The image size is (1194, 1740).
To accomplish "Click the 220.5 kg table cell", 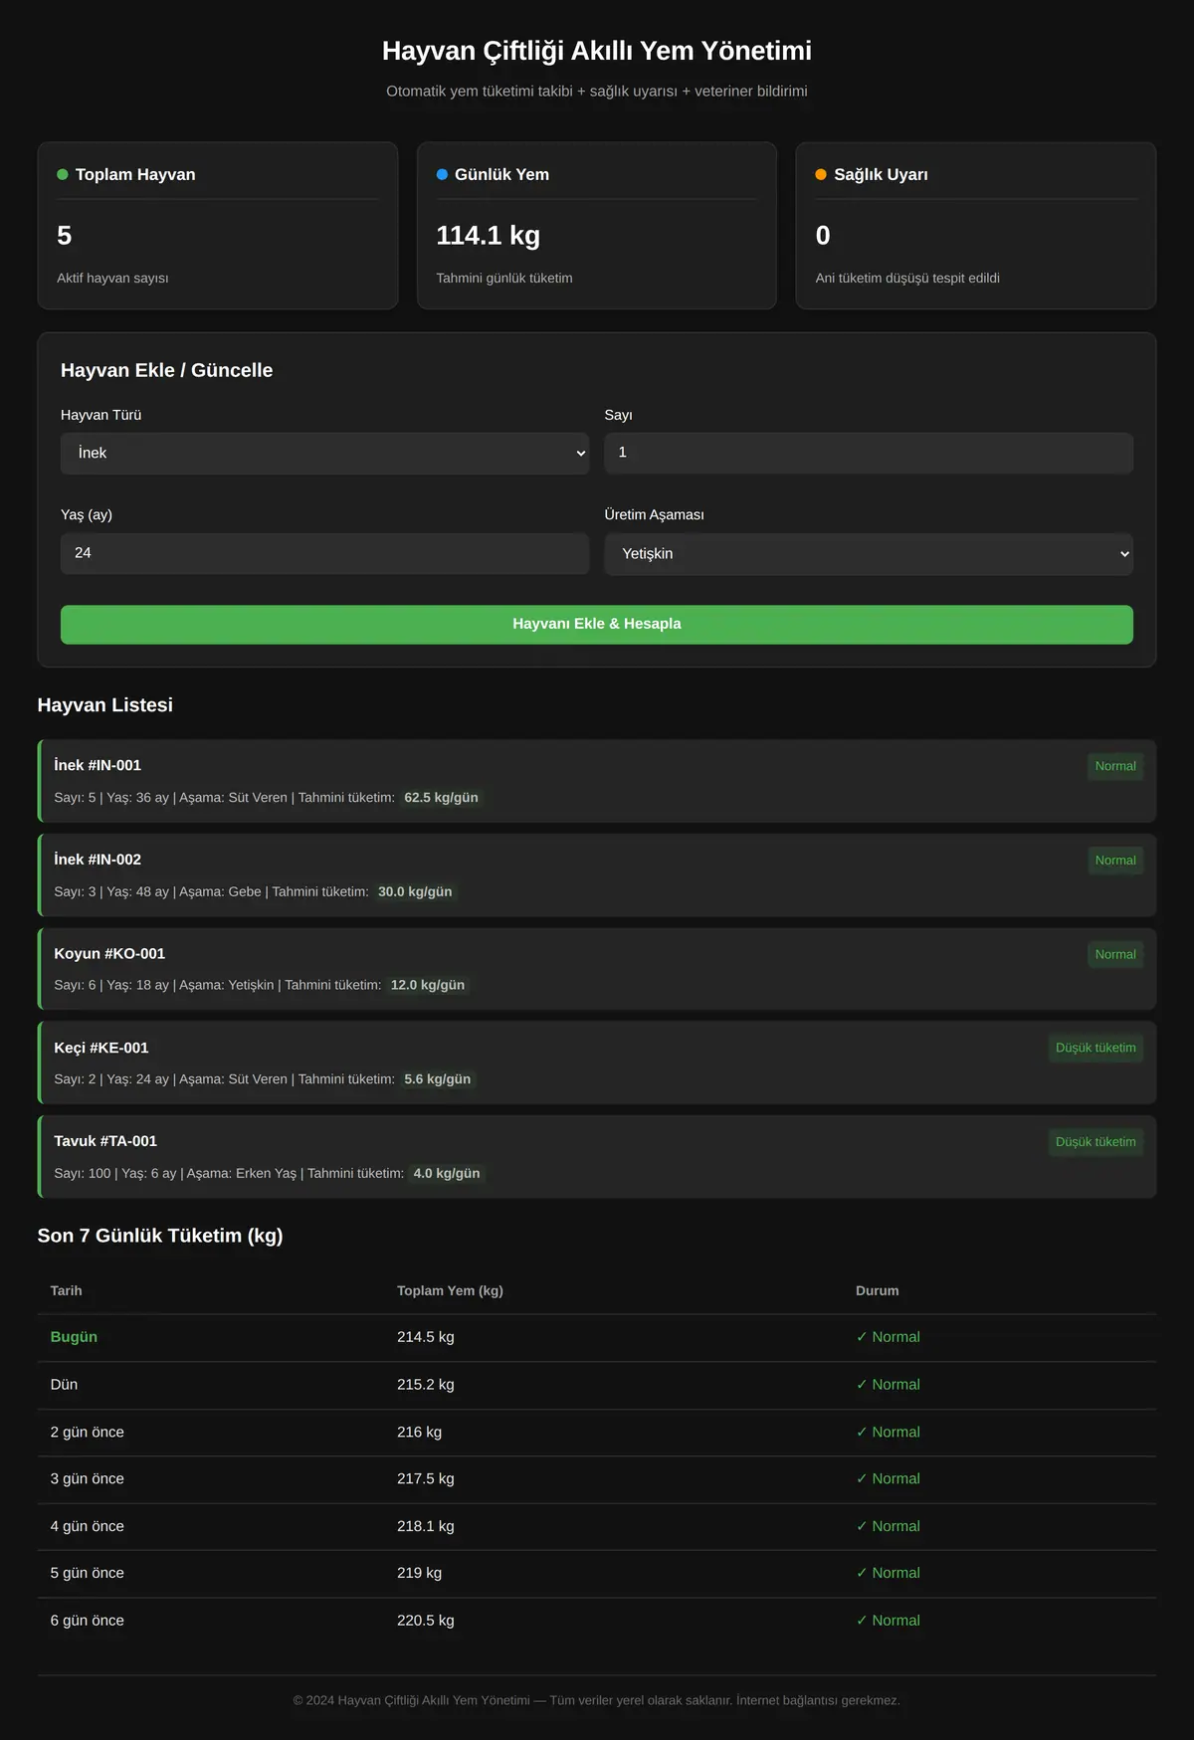I will pyautogui.click(x=426, y=1621).
